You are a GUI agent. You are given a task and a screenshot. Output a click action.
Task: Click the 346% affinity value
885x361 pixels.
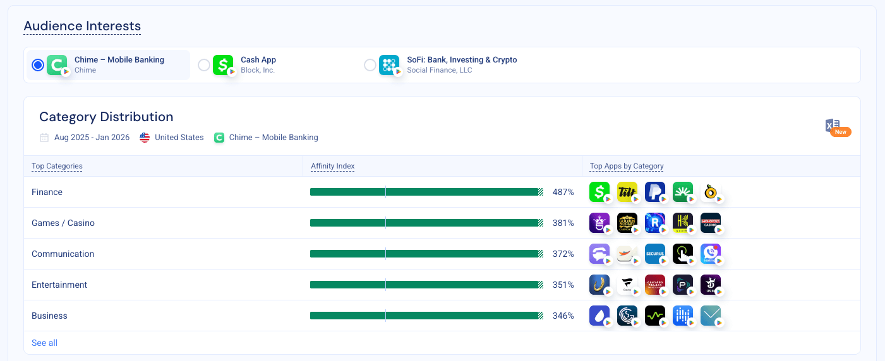[x=563, y=316]
